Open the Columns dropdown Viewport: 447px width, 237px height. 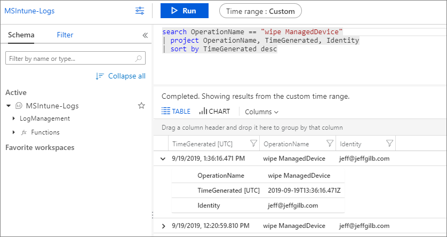pos(261,112)
